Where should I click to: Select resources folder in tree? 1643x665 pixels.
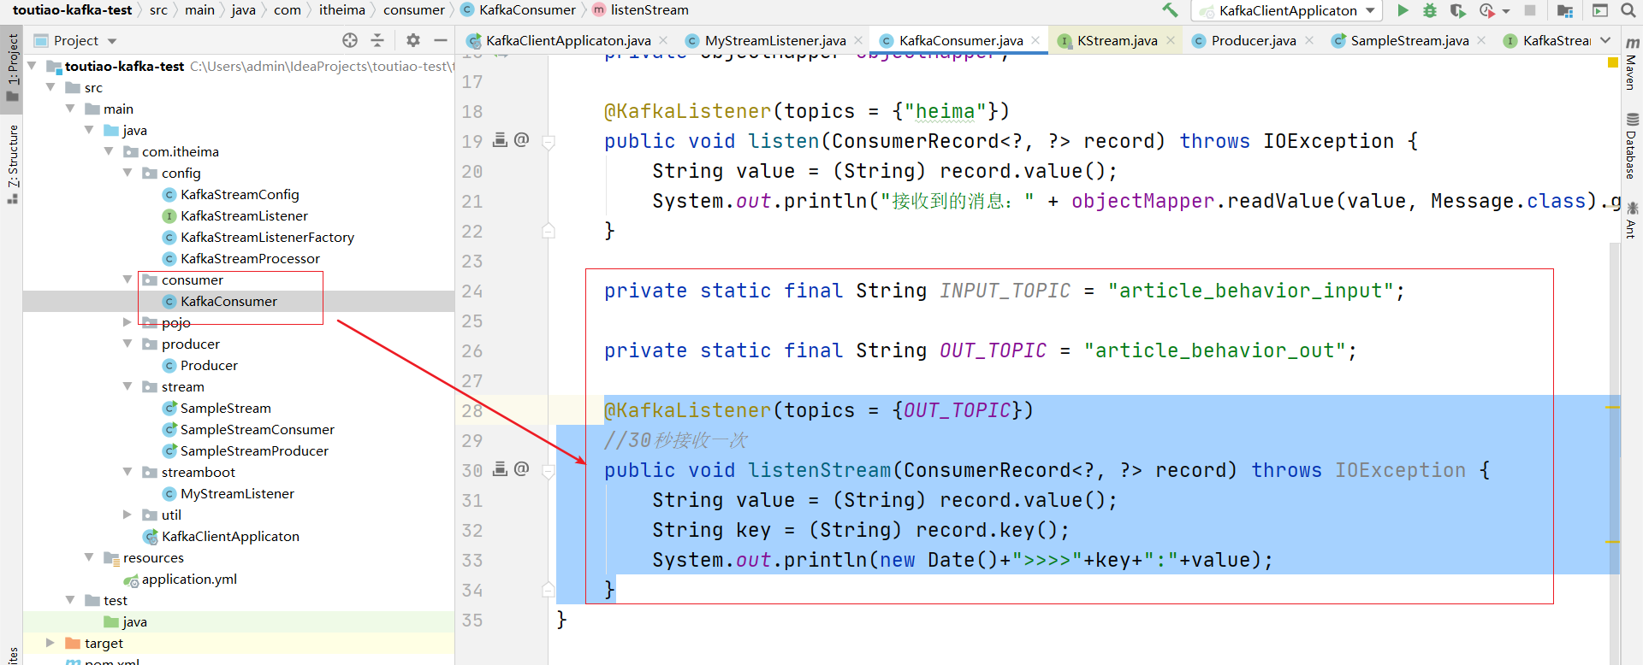(x=153, y=557)
